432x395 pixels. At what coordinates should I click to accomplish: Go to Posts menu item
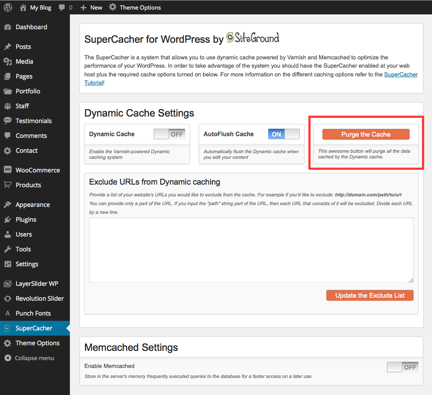pyautogui.click(x=23, y=47)
